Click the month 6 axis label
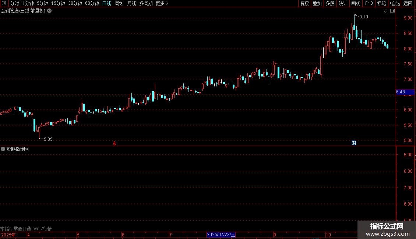416x239 pixels. [123, 235]
